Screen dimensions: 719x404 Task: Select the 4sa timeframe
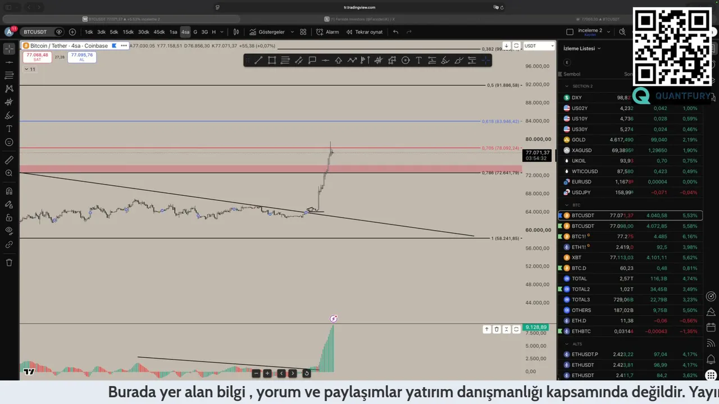click(x=185, y=32)
